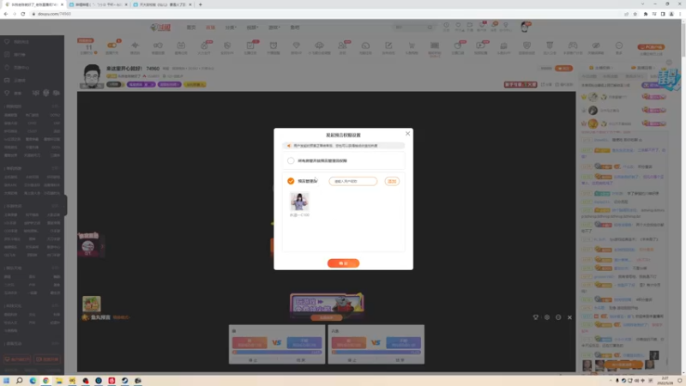Open the Windows Start menu
The width and height of the screenshot is (686, 386).
point(6,380)
